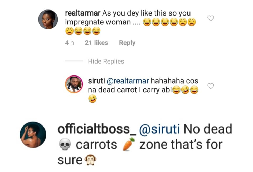Click Reply under realtarmar's comment
Screen dimensions: 253x172
[127, 43]
